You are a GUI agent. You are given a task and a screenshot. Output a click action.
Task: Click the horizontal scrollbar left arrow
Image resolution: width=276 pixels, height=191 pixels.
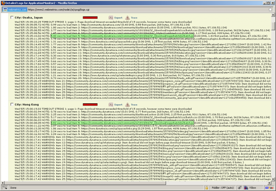(2, 183)
